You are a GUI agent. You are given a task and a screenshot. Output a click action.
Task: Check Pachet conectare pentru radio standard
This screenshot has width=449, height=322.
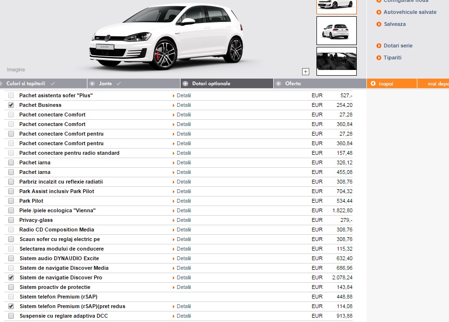(x=11, y=153)
